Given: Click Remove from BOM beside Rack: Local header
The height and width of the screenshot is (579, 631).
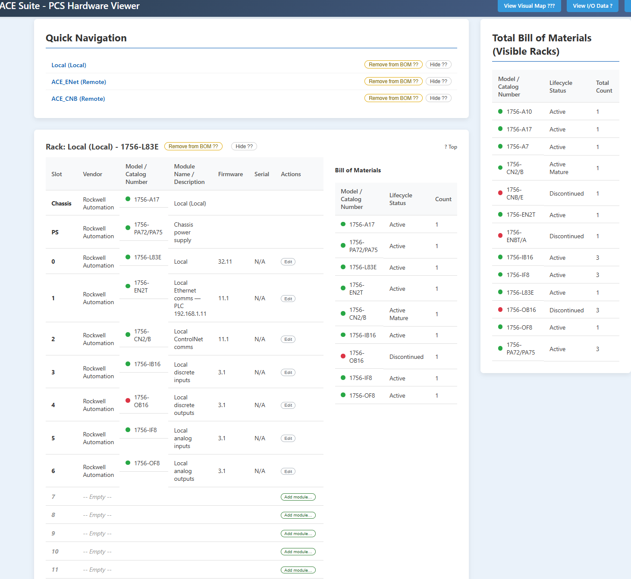Looking at the screenshot, I should tap(193, 146).
